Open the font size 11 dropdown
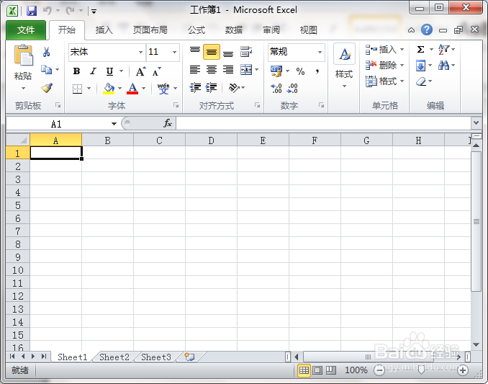 click(175, 52)
